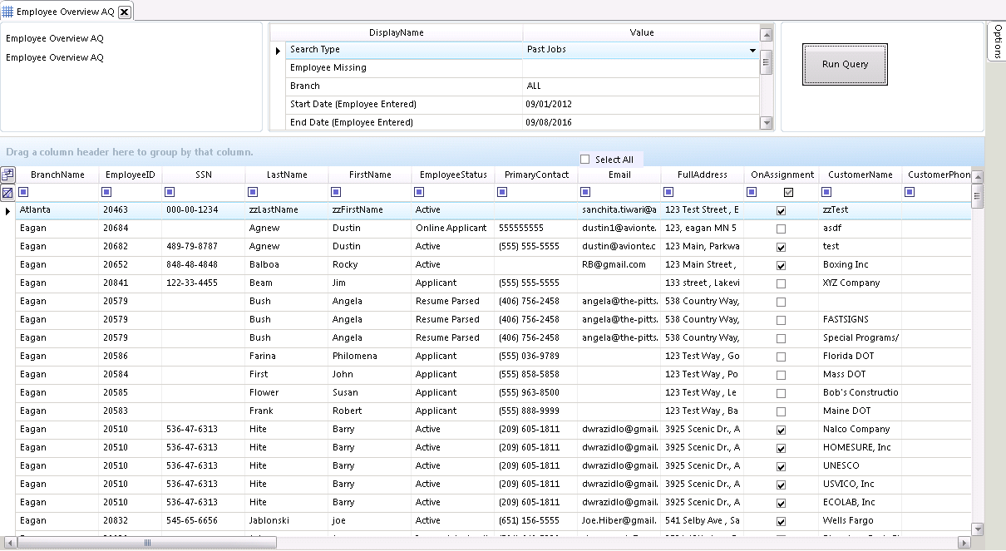Click the End Date value 09/08/2016
This screenshot has width=1006, height=551.
pos(640,122)
